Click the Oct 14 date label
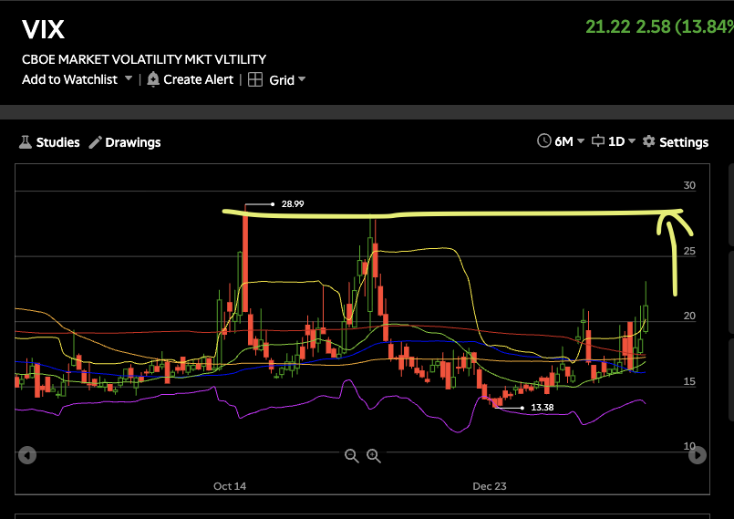 [x=230, y=486]
